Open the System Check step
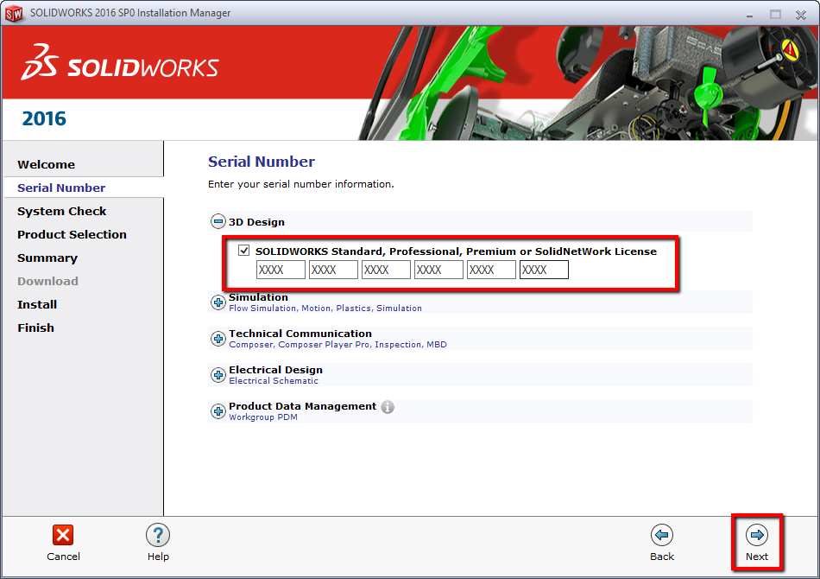 pos(61,211)
